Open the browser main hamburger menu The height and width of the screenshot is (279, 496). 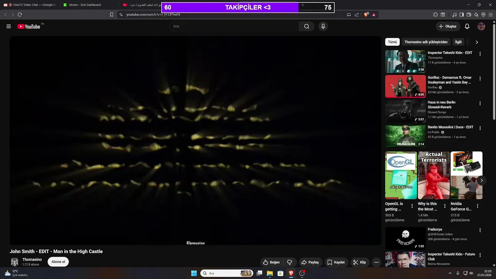491,14
